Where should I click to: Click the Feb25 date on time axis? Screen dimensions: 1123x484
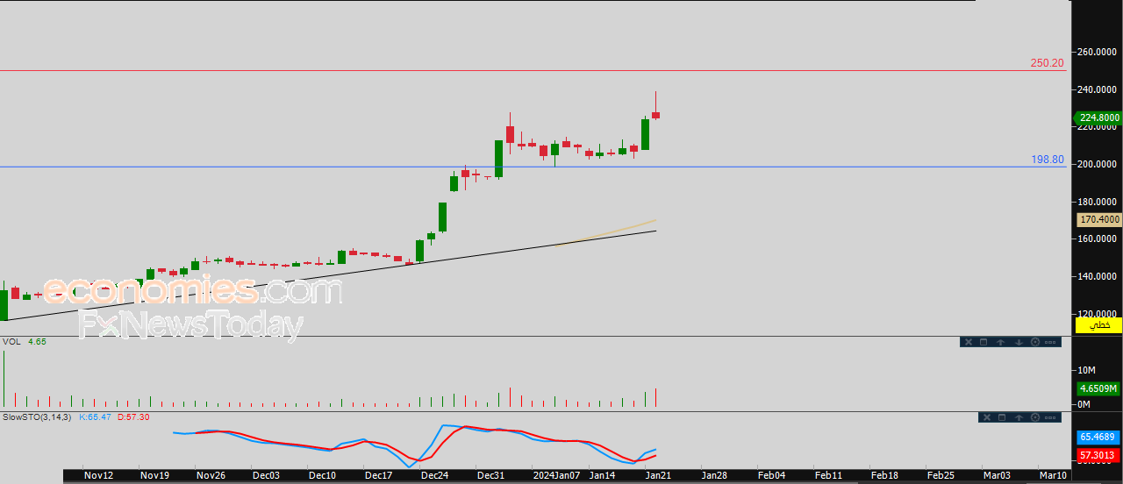941,475
